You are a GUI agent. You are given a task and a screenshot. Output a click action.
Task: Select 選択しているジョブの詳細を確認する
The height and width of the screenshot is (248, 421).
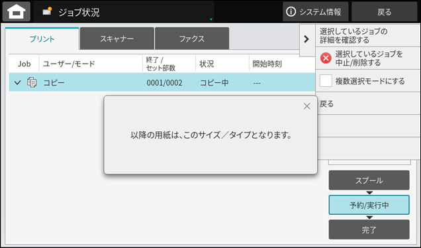coord(368,36)
